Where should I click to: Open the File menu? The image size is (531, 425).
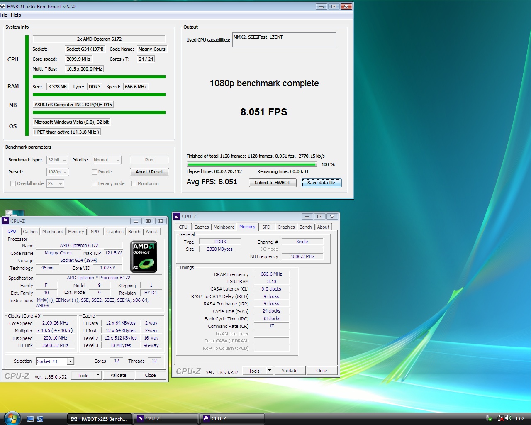point(4,15)
